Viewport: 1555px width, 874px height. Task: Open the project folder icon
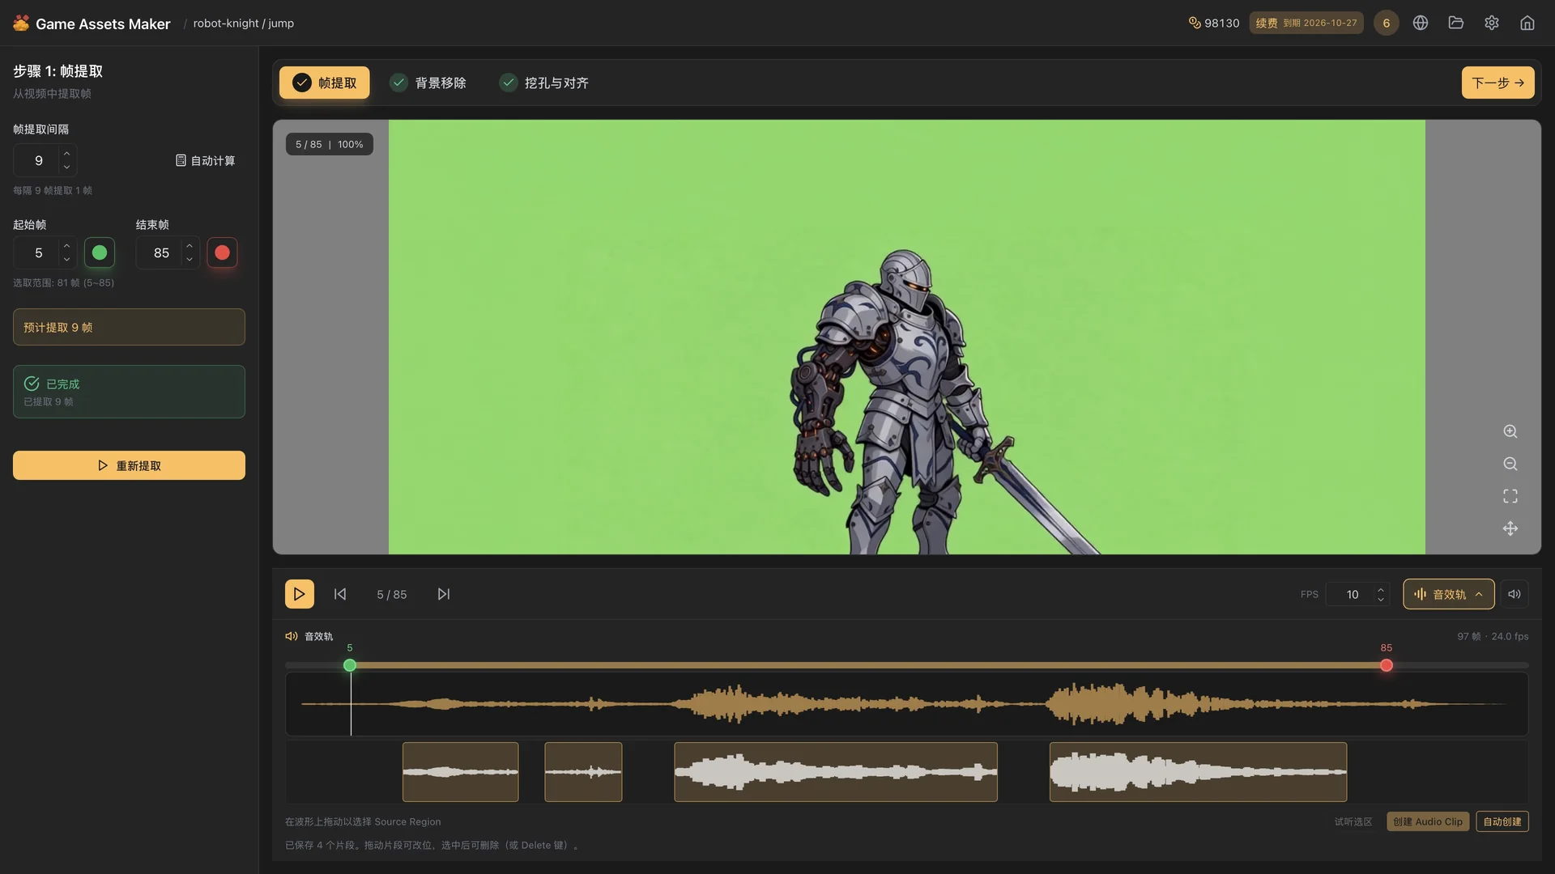click(x=1456, y=23)
